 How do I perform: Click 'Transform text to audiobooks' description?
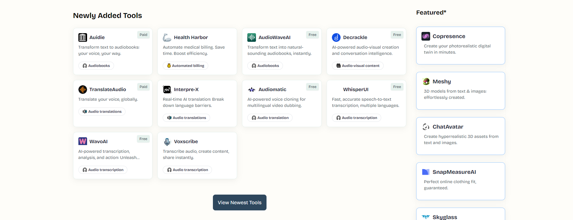tap(109, 50)
